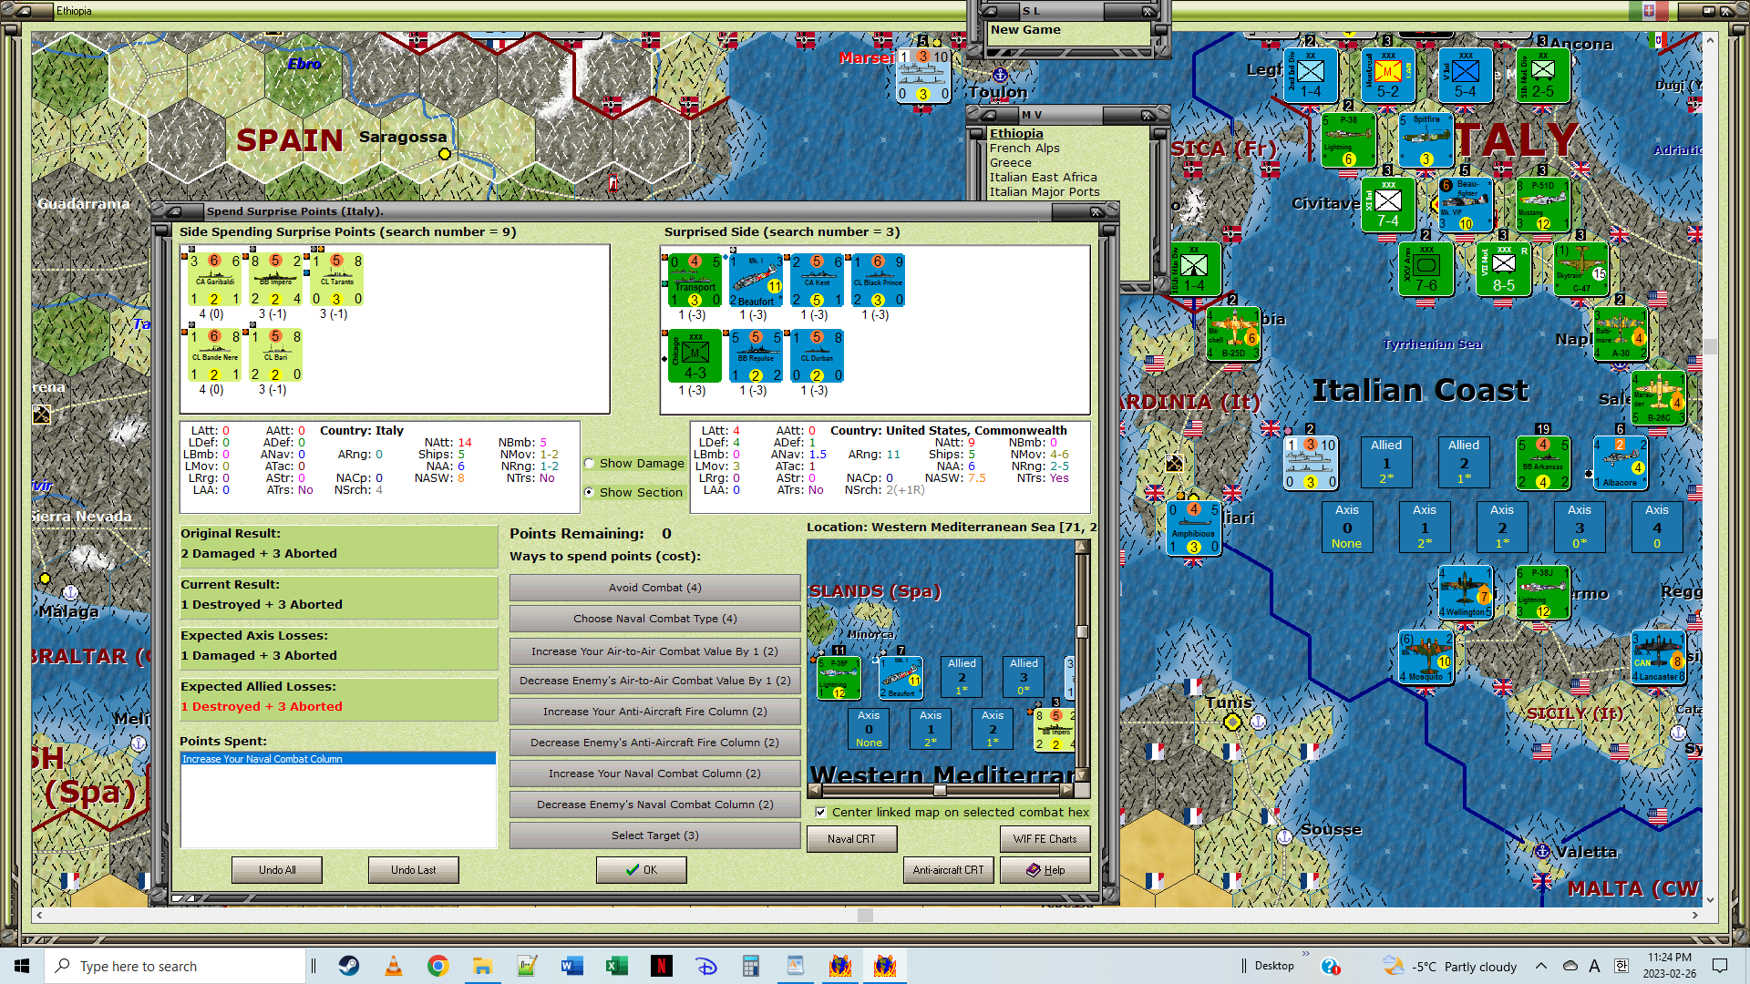The image size is (1750, 984).
Task: Click Choose Naval Combat Type (4)
Action: [x=654, y=619]
